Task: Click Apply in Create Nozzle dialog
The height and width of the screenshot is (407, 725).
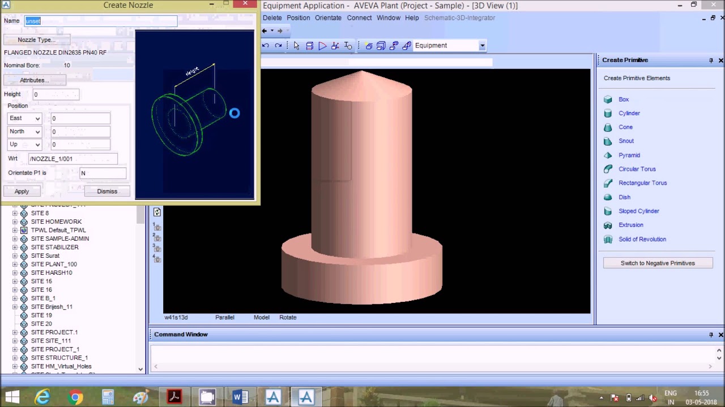Action: tap(22, 191)
